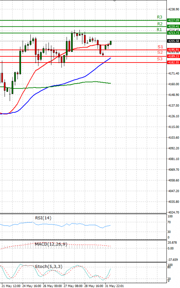The image size is (180, 288).
Task: Select the 4195.91 red price tag
Action: coord(173,50)
